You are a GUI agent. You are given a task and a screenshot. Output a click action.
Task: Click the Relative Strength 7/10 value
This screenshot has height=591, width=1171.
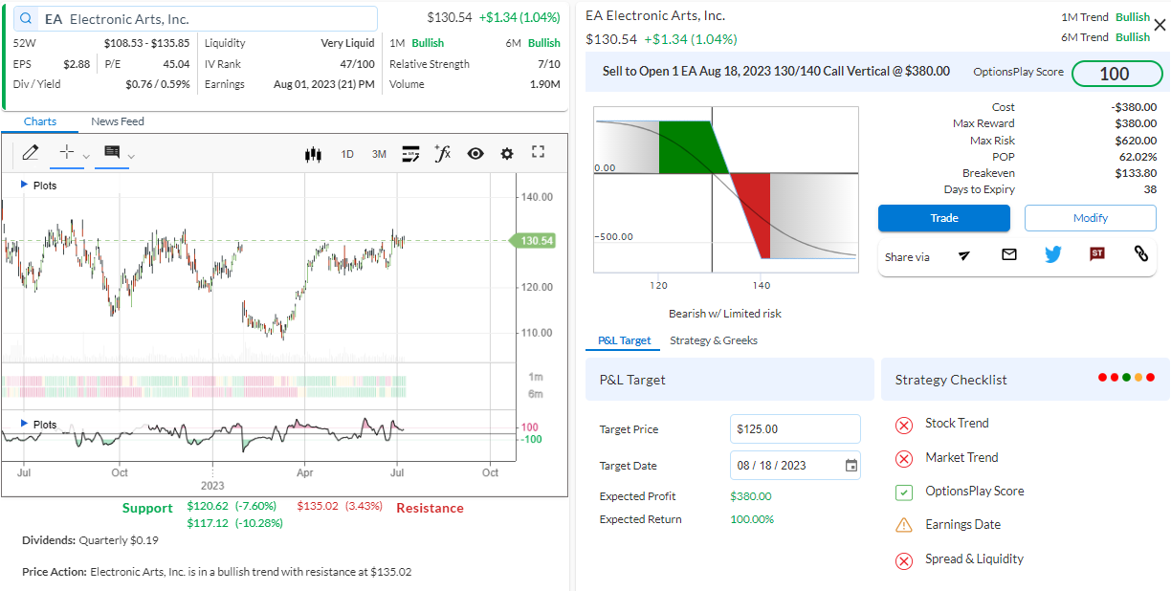[549, 64]
